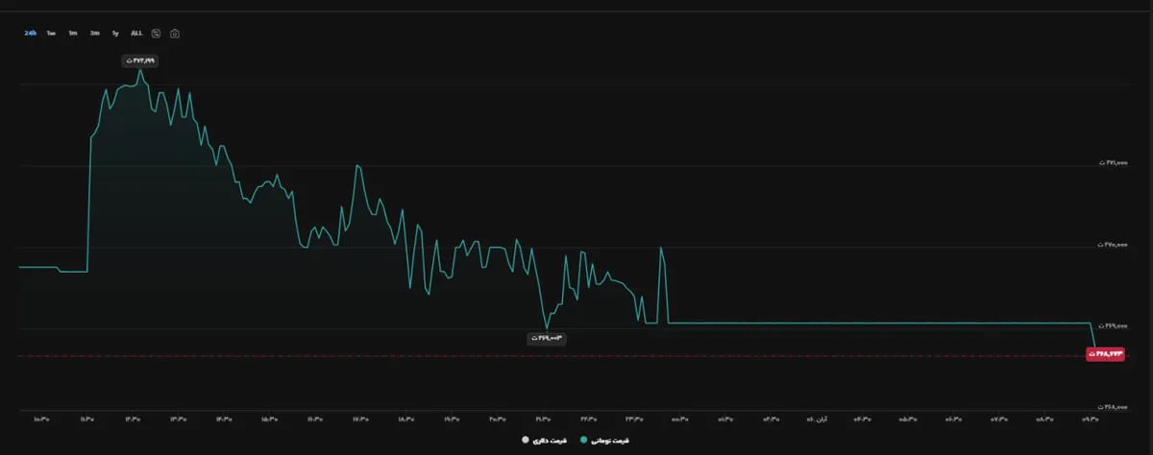1153x455 pixels.
Task: Click the 268,000 price axis label
Action: coord(1114,408)
